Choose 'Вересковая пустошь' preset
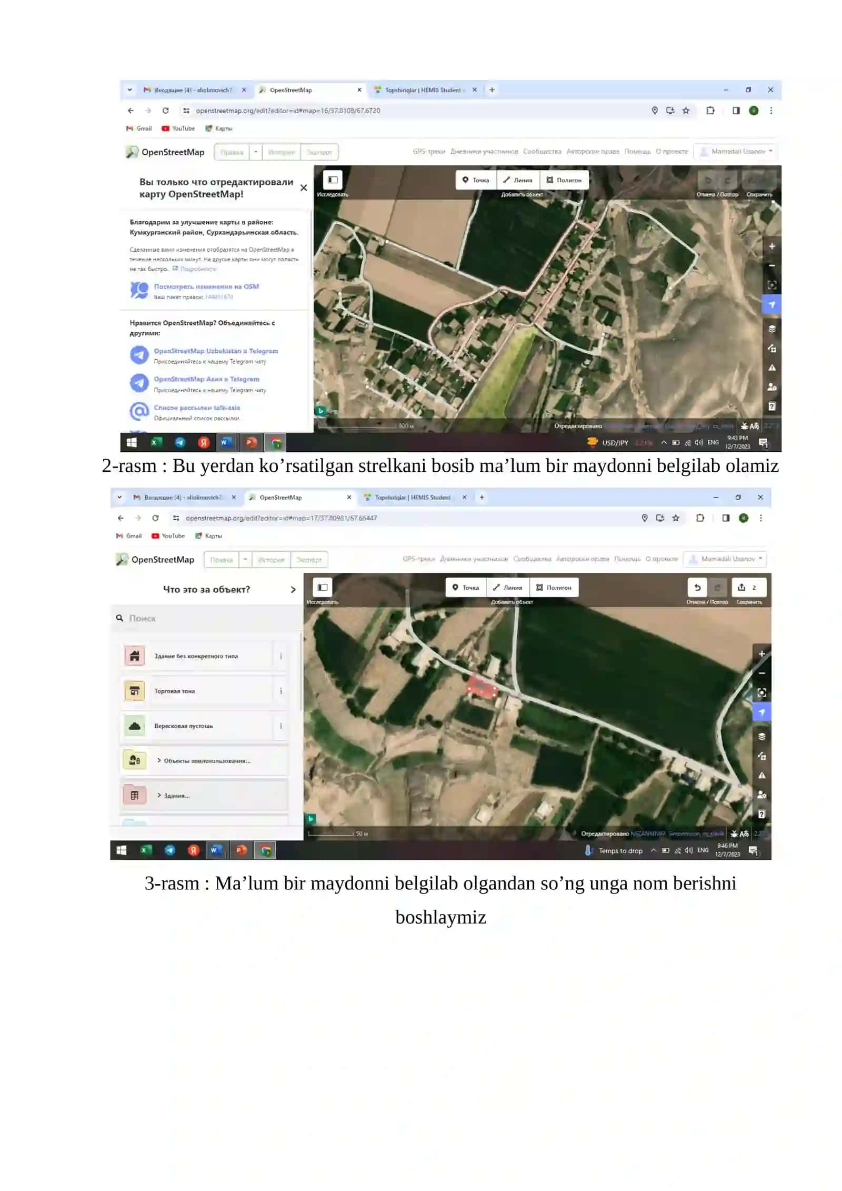This screenshot has height=1191, width=842. [x=196, y=726]
